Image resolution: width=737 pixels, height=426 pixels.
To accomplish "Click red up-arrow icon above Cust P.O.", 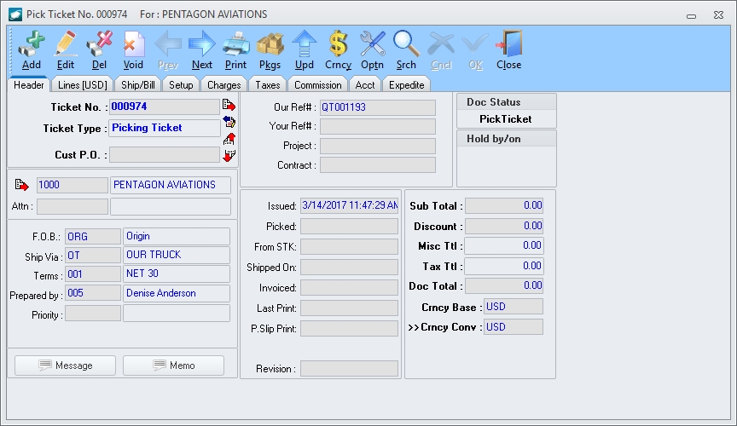I will (229, 139).
